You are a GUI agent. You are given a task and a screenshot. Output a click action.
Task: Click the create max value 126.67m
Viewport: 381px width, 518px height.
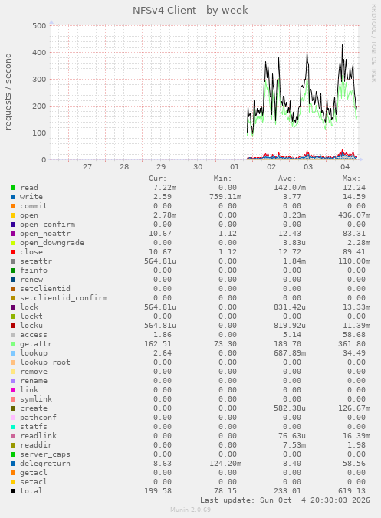tap(354, 408)
